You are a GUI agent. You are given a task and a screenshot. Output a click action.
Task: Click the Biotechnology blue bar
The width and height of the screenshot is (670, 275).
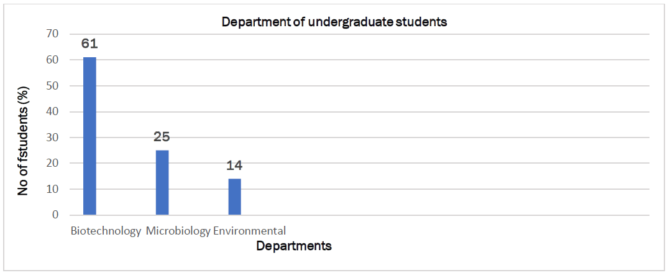pyautogui.click(x=90, y=136)
